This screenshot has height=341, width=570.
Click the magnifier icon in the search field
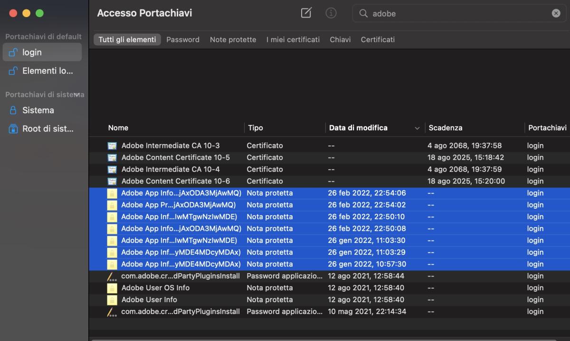pyautogui.click(x=362, y=13)
